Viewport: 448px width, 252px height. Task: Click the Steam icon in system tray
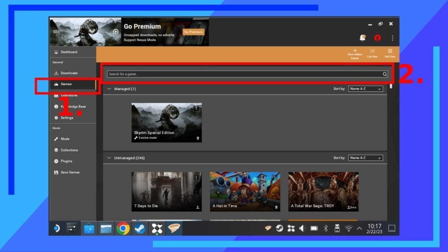(280, 228)
